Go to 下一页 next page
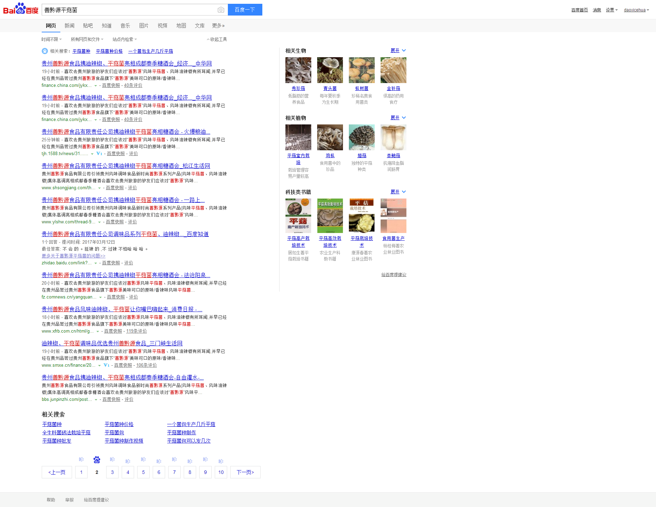656x507 pixels. coord(245,472)
